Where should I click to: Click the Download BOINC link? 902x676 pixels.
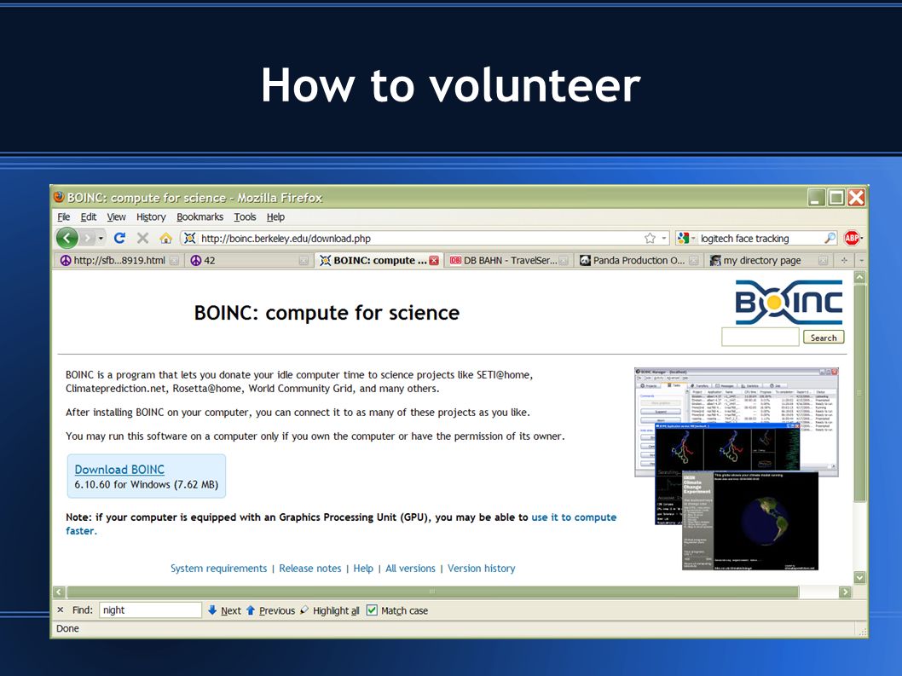(x=119, y=470)
